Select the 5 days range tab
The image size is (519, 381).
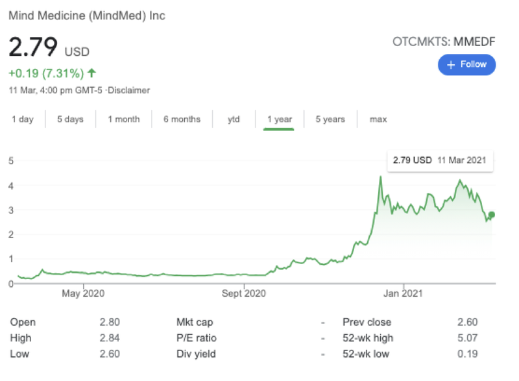tap(70, 119)
